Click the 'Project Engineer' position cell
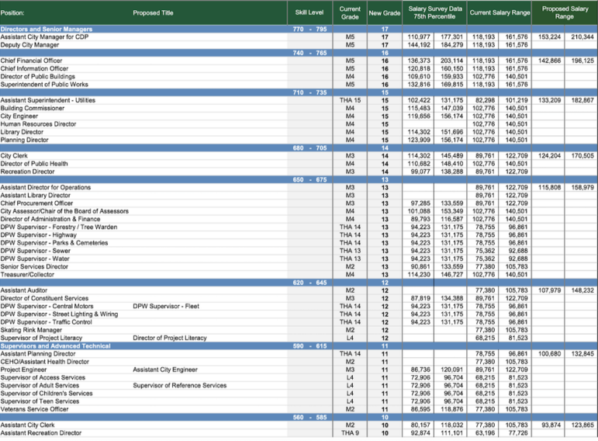The width and height of the screenshot is (598, 441). coord(23,370)
